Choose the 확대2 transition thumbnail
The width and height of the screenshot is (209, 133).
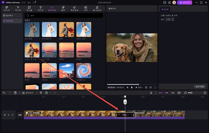pos(66,50)
